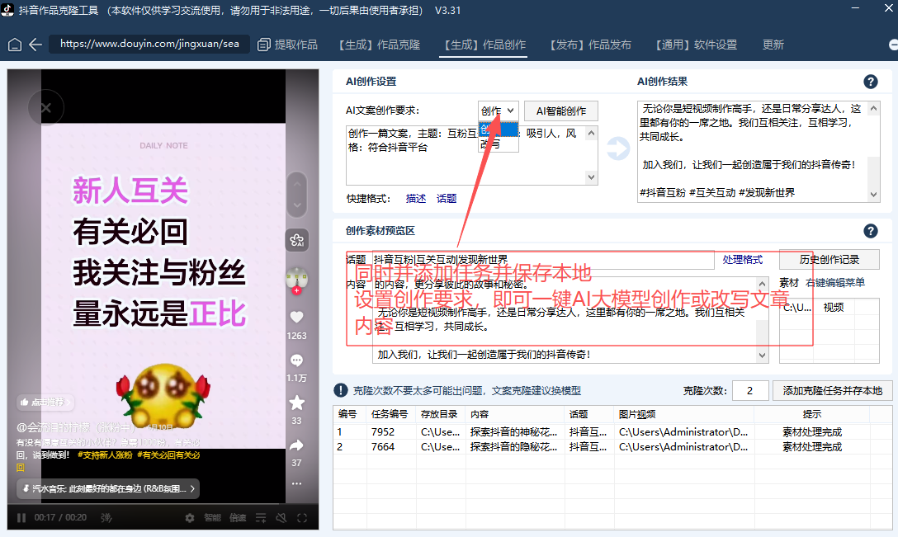Switch to 【生成】作品克隆 tab
This screenshot has width=898, height=537.
tap(379, 45)
